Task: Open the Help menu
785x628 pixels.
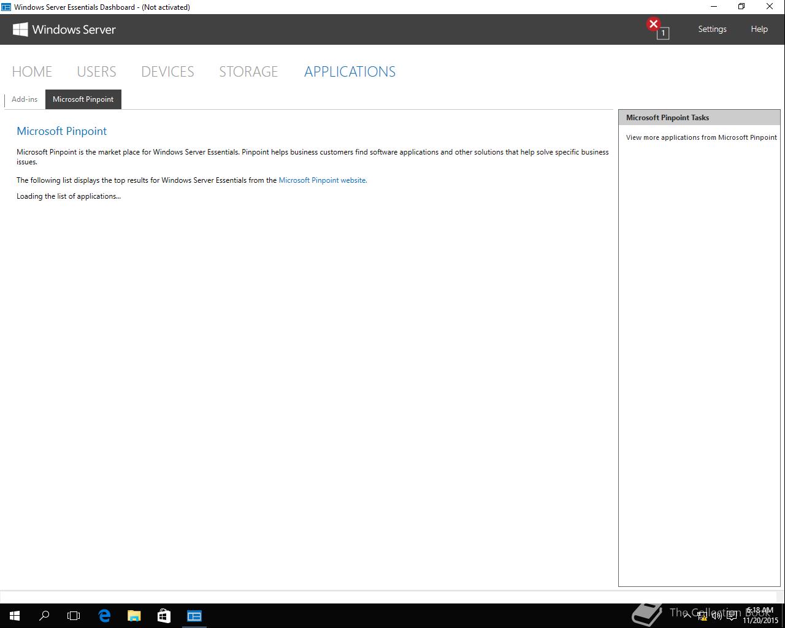Action: [759, 29]
